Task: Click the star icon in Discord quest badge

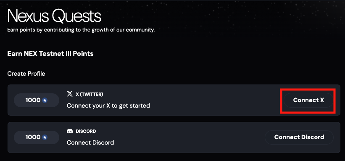Action: coord(45,137)
